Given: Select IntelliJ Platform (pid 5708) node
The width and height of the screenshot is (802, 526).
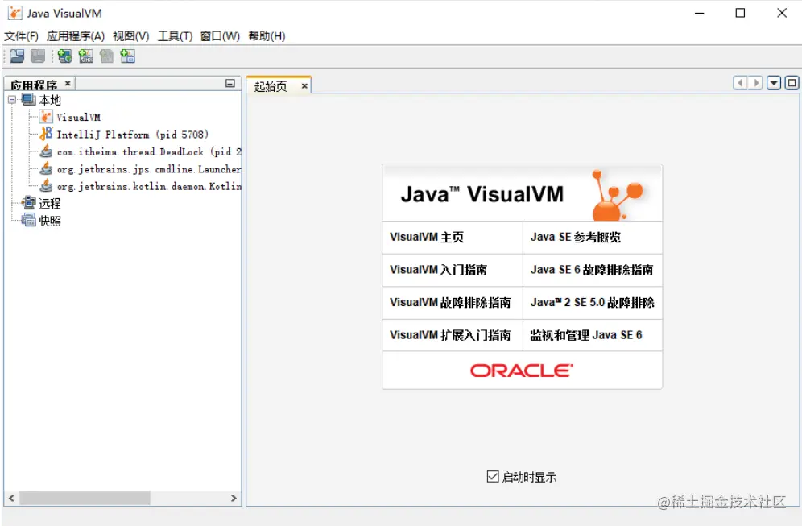Looking at the screenshot, I should [x=133, y=134].
